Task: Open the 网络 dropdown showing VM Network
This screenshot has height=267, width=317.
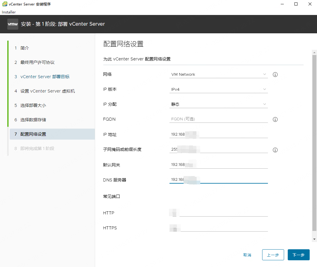Action: (219, 74)
